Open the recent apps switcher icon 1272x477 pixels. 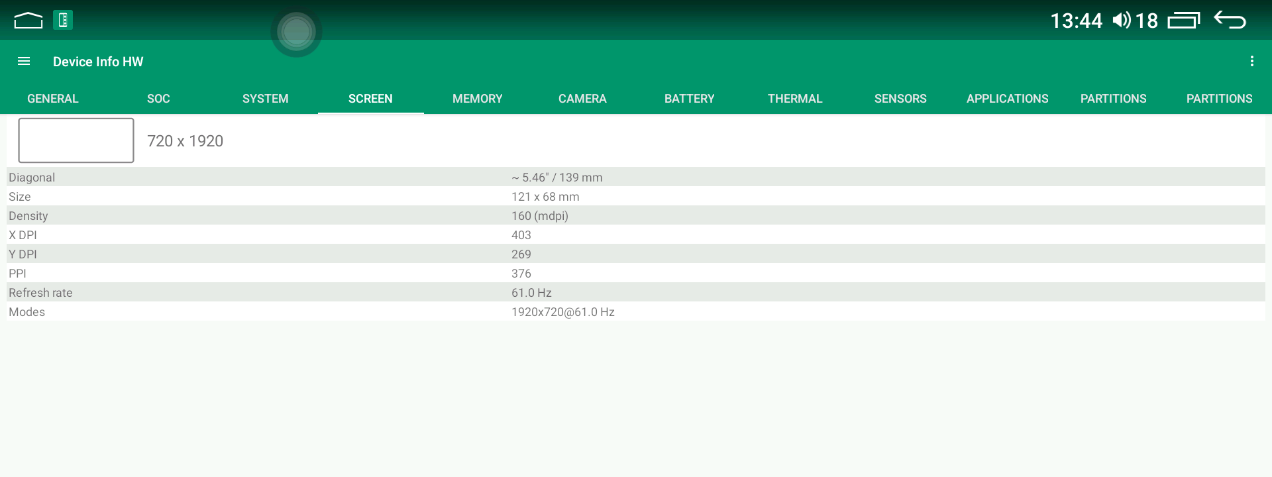coord(1183,21)
